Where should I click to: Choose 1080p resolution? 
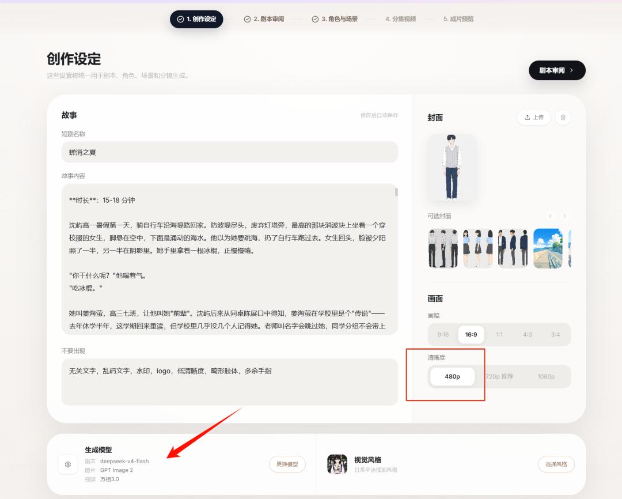click(x=546, y=376)
